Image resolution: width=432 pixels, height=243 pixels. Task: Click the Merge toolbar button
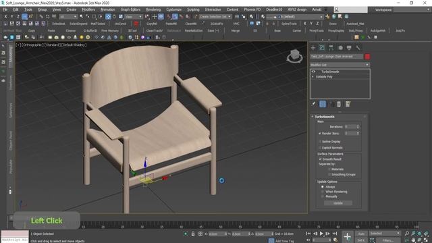tap(236, 30)
